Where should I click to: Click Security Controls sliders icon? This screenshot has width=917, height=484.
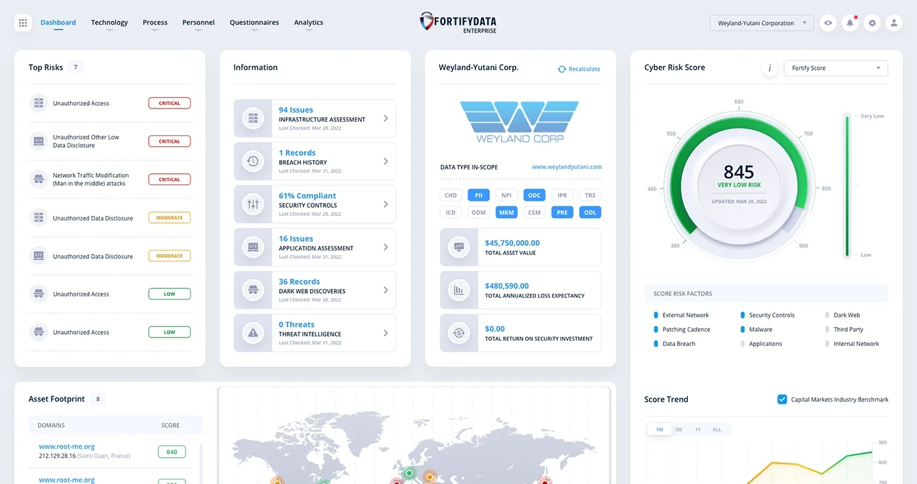click(253, 204)
